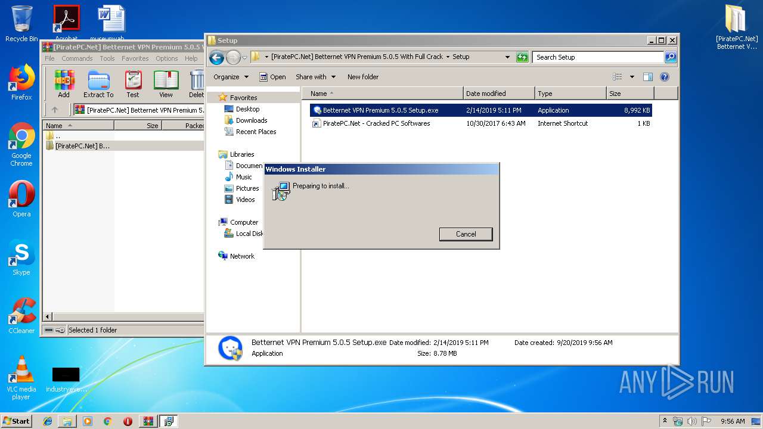Screen dimensions: 763x429
Task: Select Betternet VPN Premium 5.0.5 Setup.exe file
Action: pyautogui.click(x=481, y=110)
